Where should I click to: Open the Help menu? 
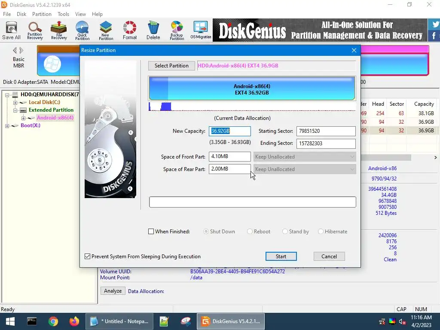(97, 14)
